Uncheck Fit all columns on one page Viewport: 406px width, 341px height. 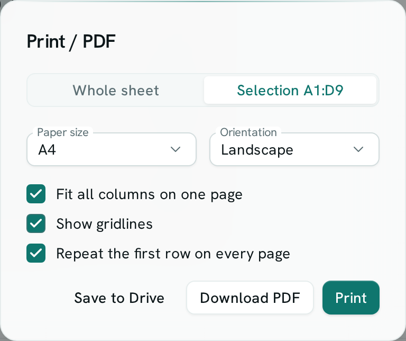pyautogui.click(x=36, y=194)
